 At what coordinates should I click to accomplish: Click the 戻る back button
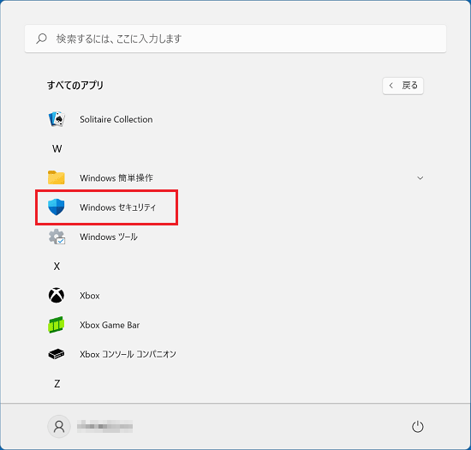point(402,86)
